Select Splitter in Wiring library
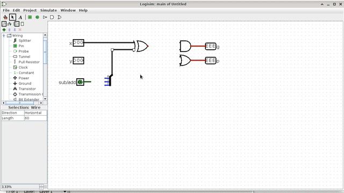 [25, 41]
